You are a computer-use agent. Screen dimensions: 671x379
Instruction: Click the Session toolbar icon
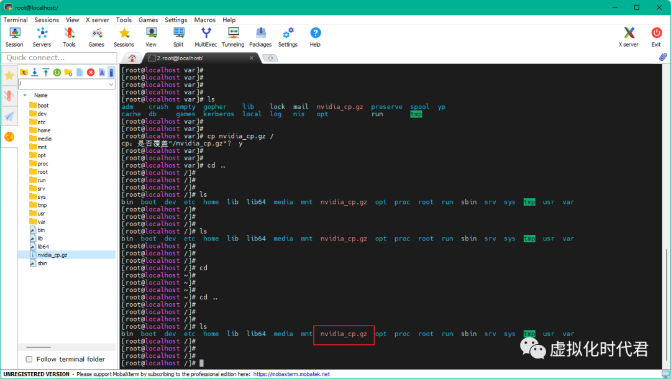(14, 37)
